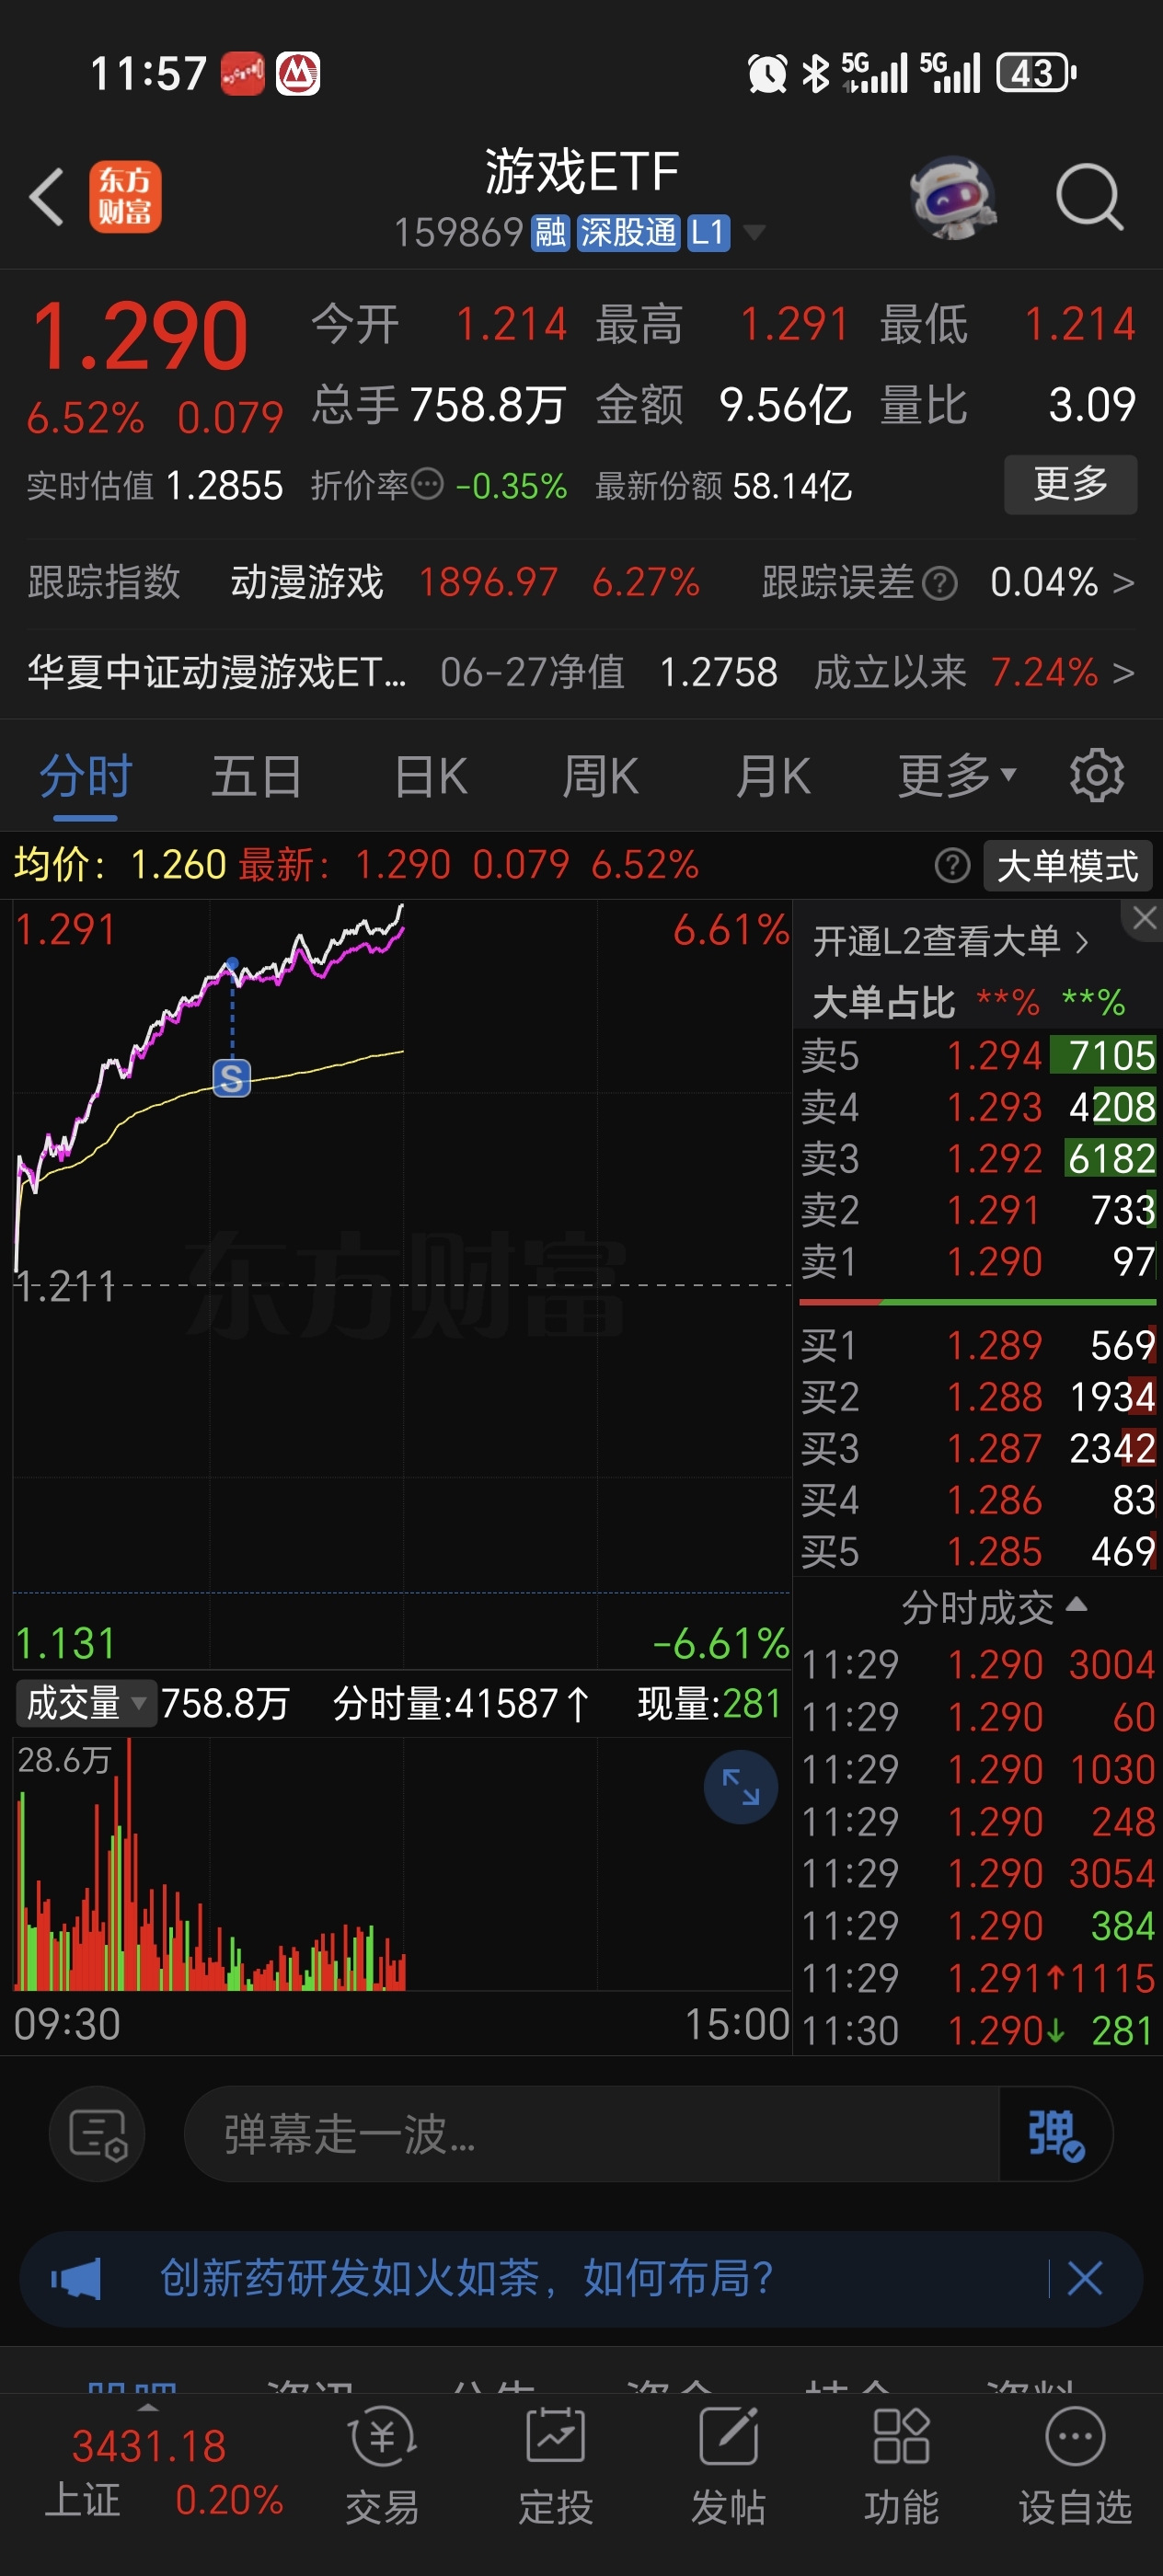The height and width of the screenshot is (2576, 1163).
Task: Expand the 更多 chart period dropdown
Action: (x=956, y=776)
